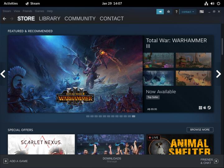This screenshot has height=168, width=224.
Task: Click FEATURED & RECOMMENDED heading
Action: click(x=30, y=31)
